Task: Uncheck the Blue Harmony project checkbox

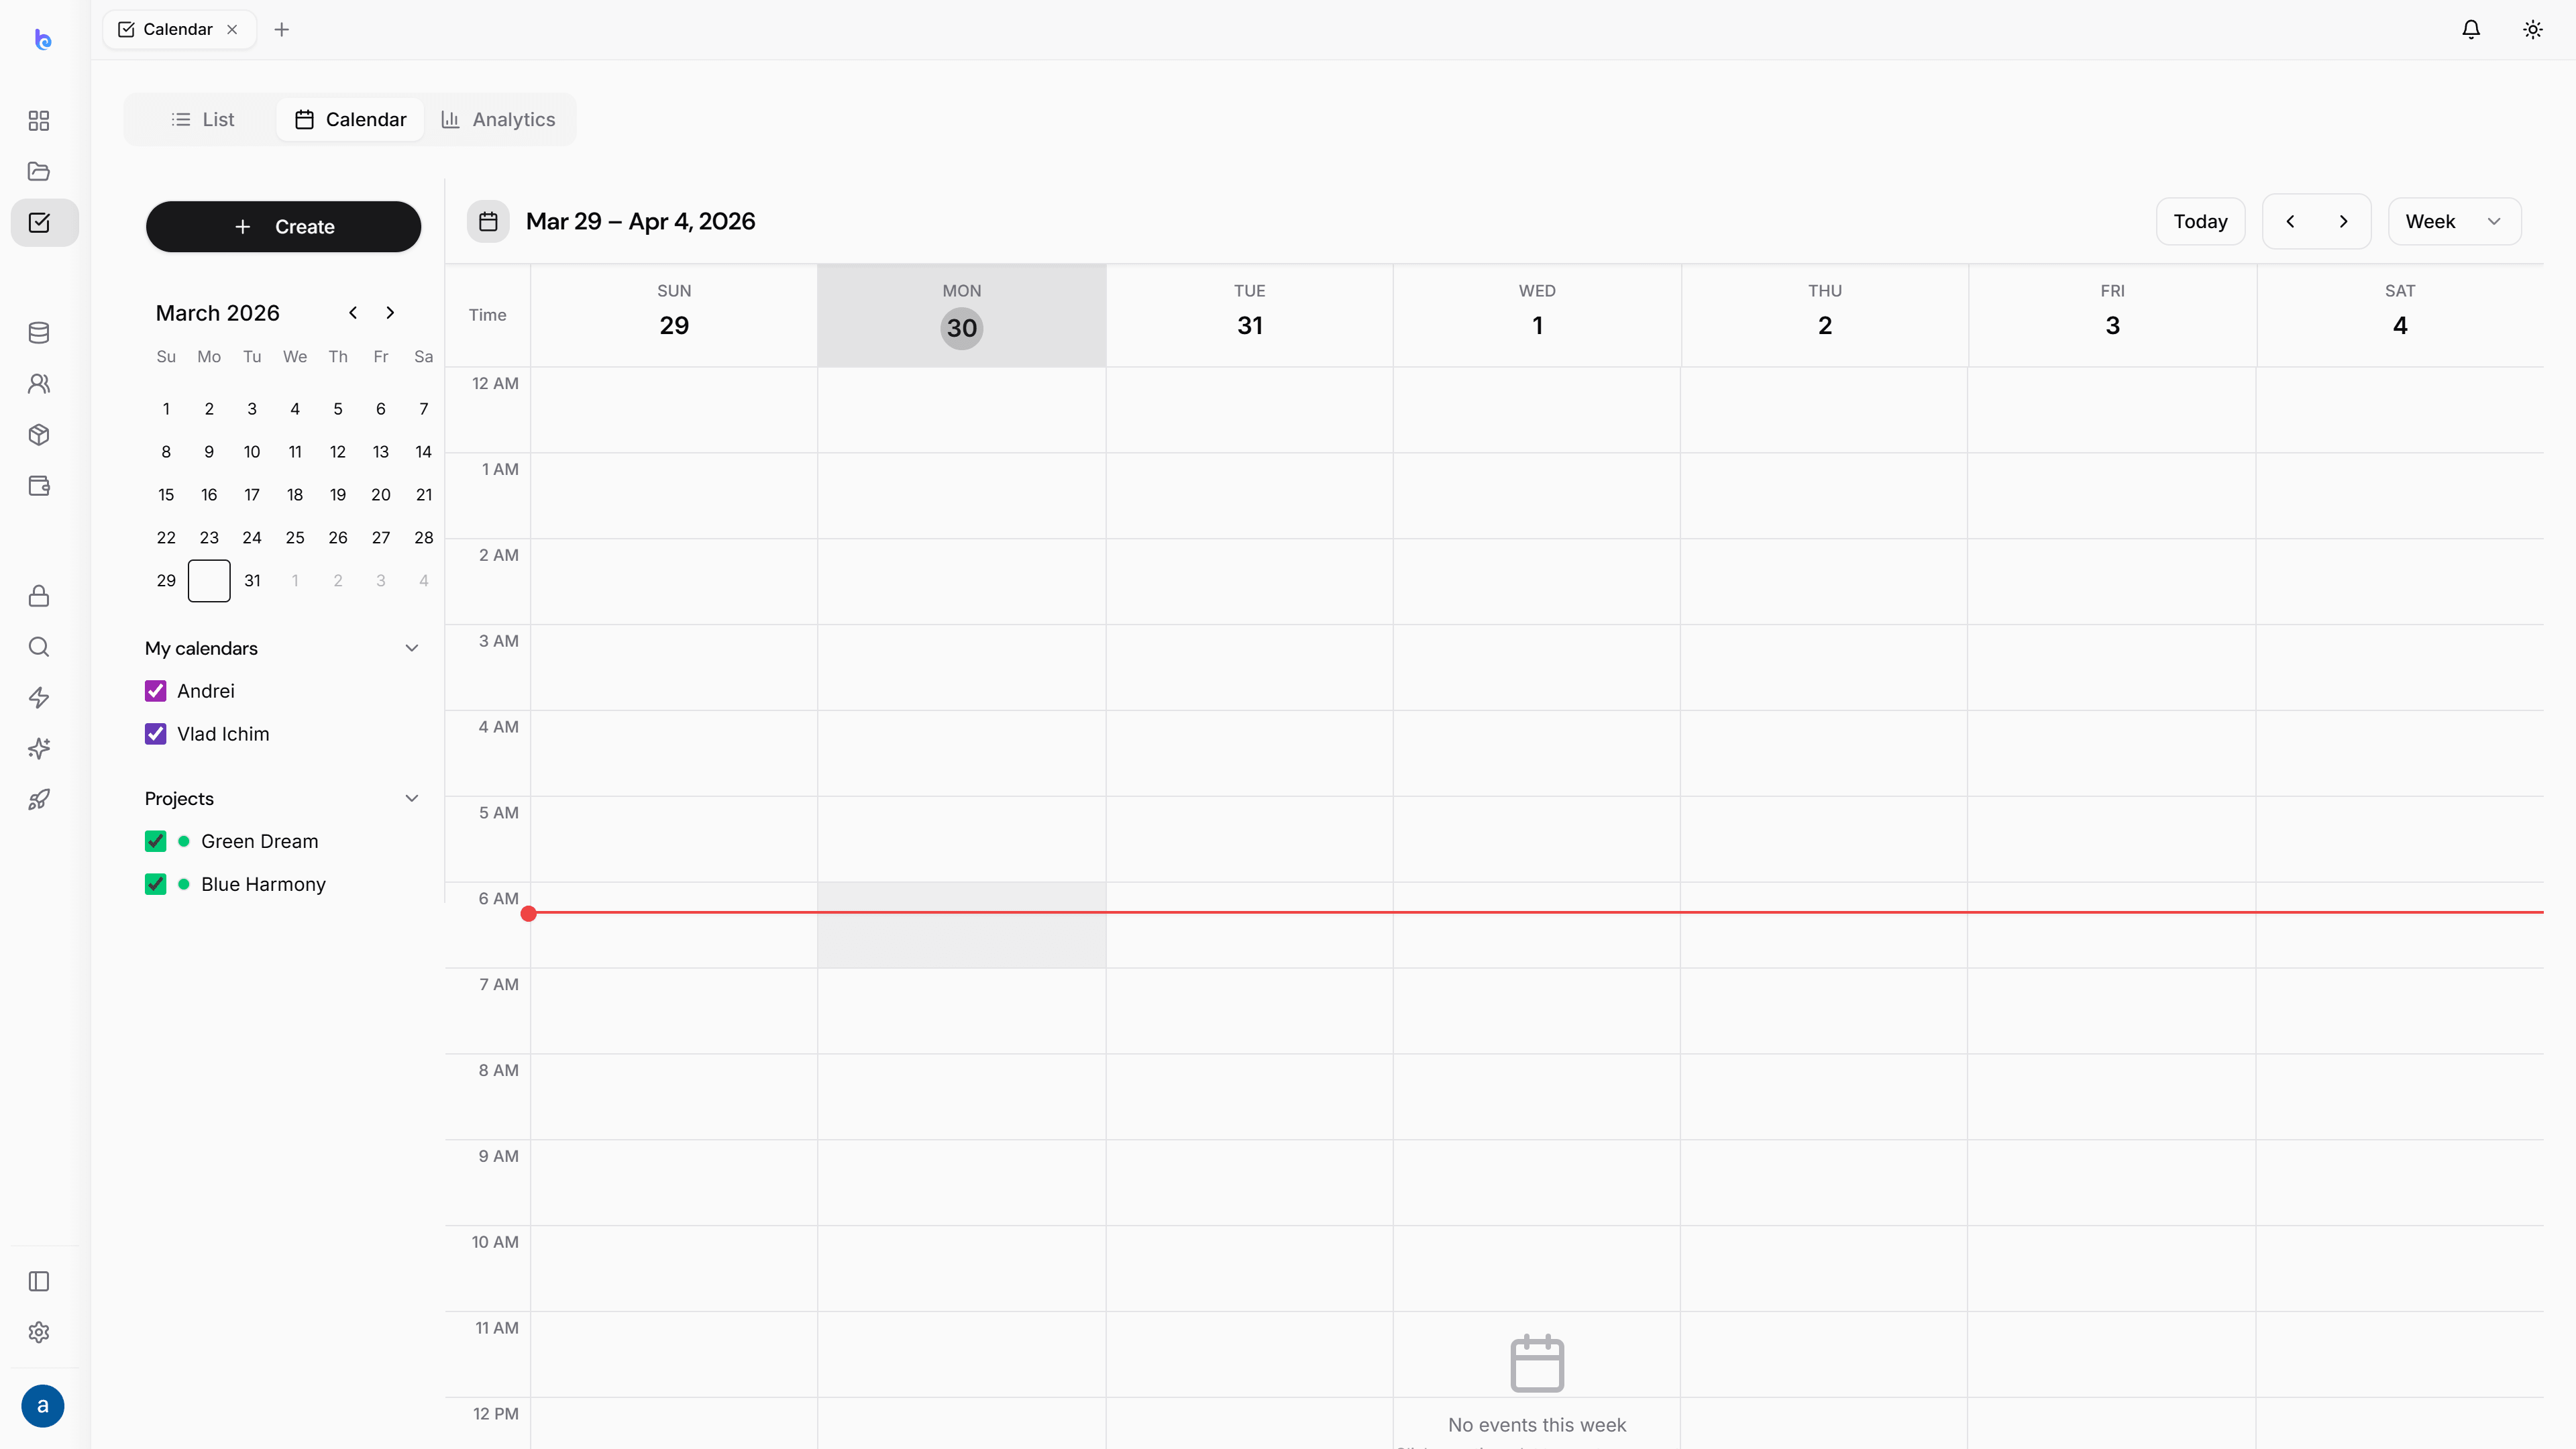Action: tap(156, 884)
